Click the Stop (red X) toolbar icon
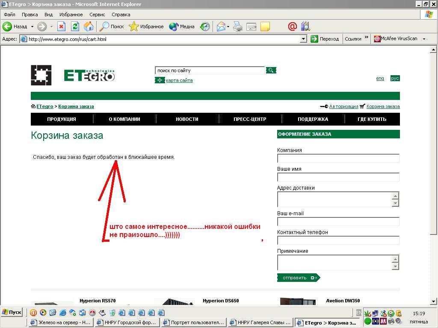This screenshot has width=438, height=328. pos(61,26)
